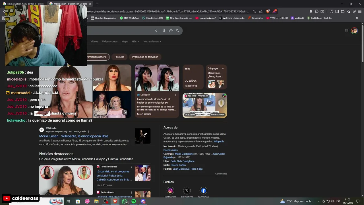Open Helena Tuñón link
Viewport: 364px width, 205px height.
pyautogui.click(x=178, y=165)
